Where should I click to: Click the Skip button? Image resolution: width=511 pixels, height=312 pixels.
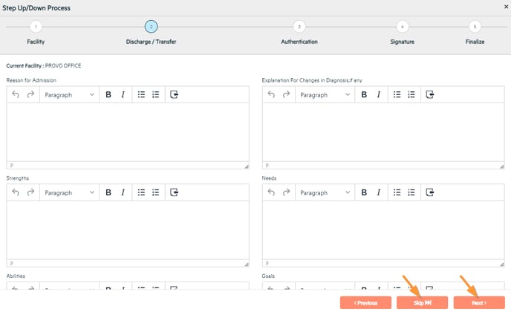pos(423,302)
